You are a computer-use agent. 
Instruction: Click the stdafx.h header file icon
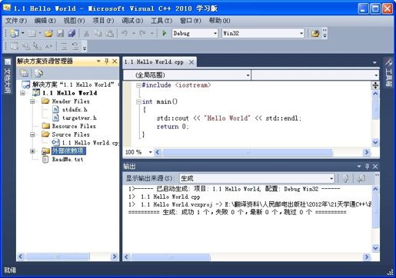(55, 110)
